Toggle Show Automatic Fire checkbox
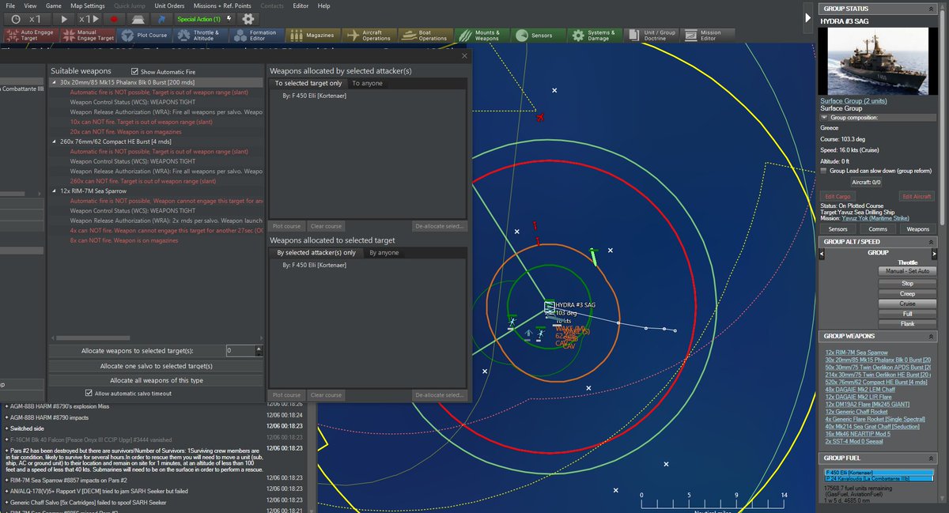This screenshot has width=949, height=513. click(134, 72)
